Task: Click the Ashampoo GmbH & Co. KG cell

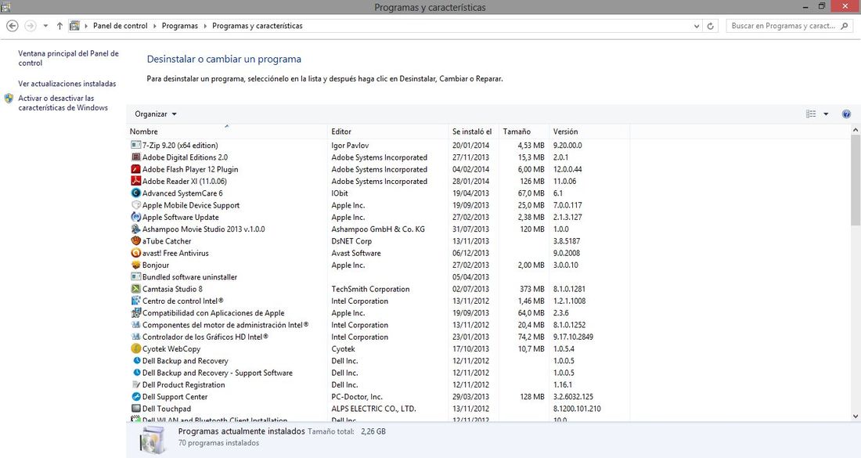Action: point(378,229)
